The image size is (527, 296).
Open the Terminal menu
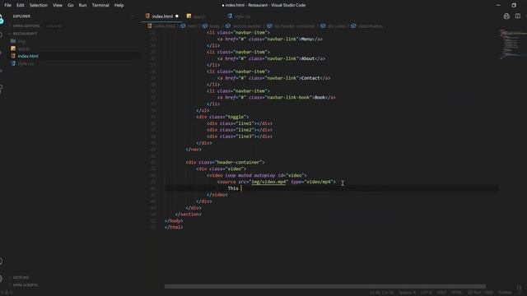click(100, 5)
